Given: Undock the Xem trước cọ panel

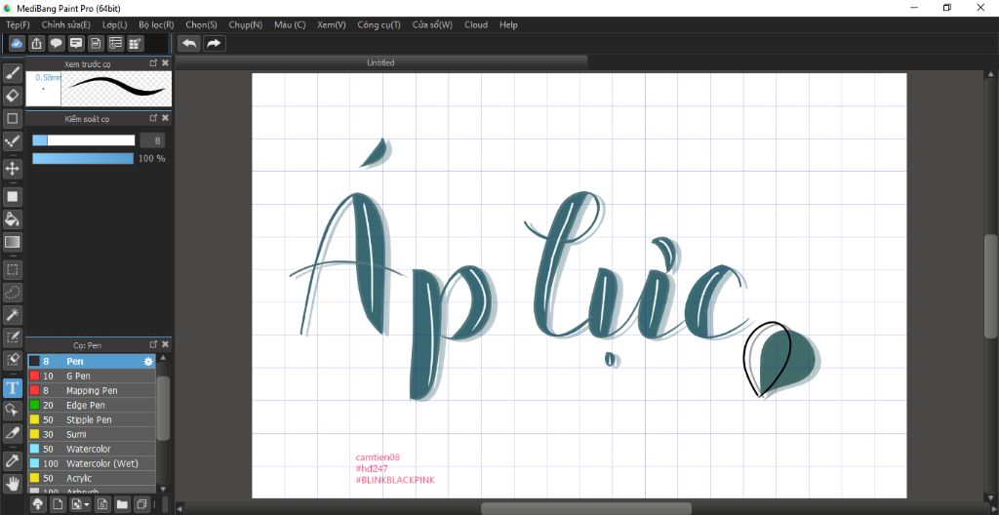Looking at the screenshot, I should pos(153,63).
